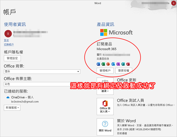Click the 管理帳戶 button

[105, 70]
